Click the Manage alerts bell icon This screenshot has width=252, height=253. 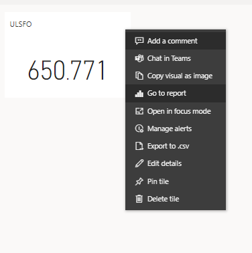click(139, 129)
